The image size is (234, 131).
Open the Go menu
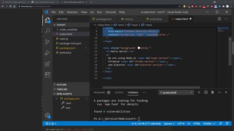point(92,12)
